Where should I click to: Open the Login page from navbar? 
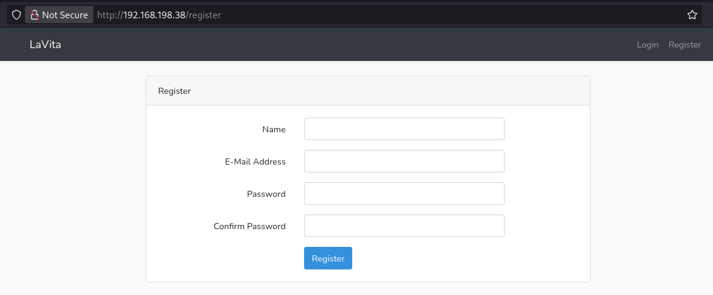[648, 44]
